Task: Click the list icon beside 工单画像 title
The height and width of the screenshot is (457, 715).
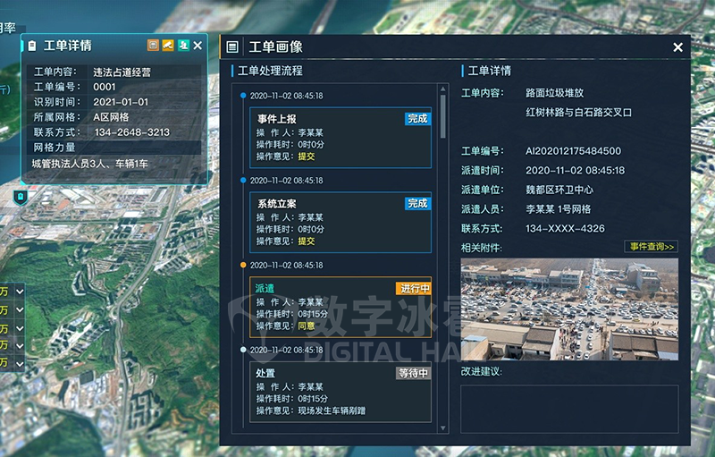Action: pos(232,47)
